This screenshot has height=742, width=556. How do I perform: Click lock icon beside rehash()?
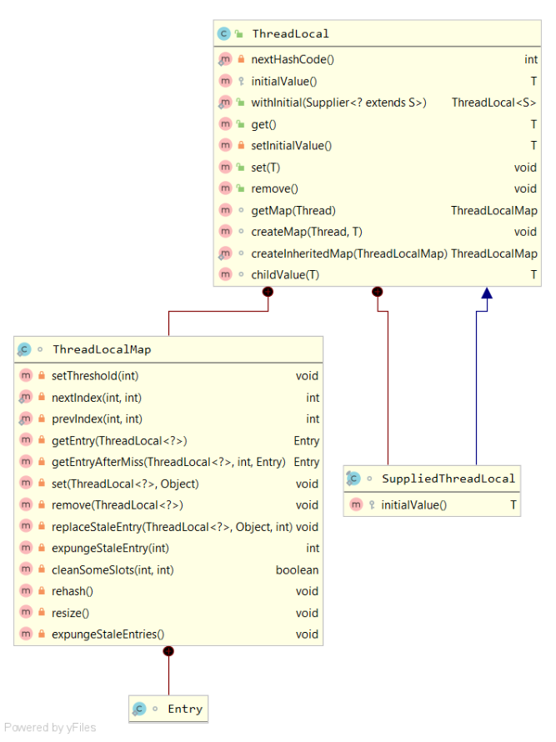coord(42,591)
